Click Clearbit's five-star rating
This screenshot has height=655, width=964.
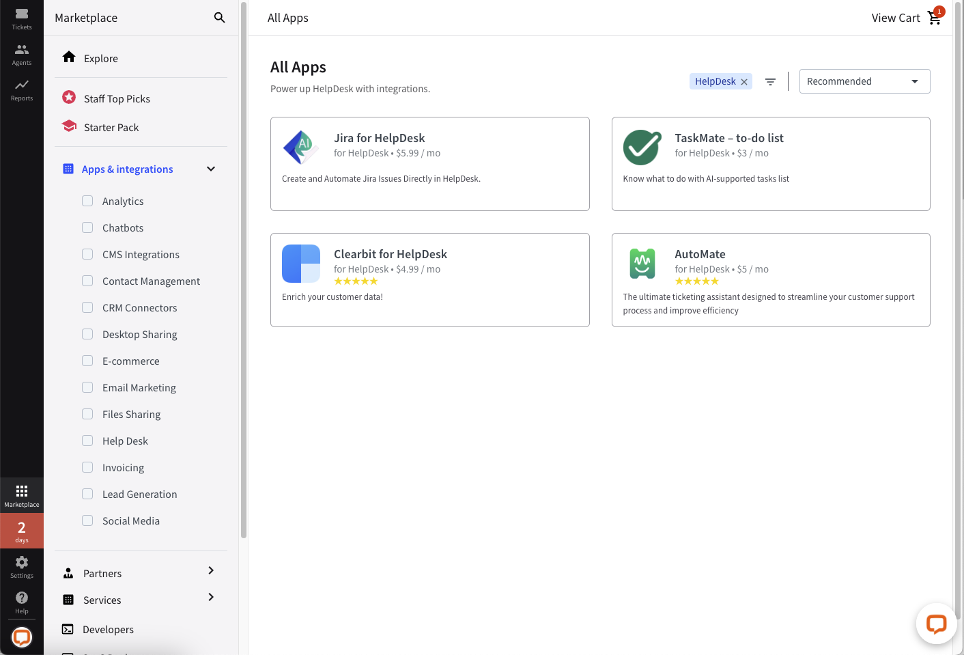356,281
